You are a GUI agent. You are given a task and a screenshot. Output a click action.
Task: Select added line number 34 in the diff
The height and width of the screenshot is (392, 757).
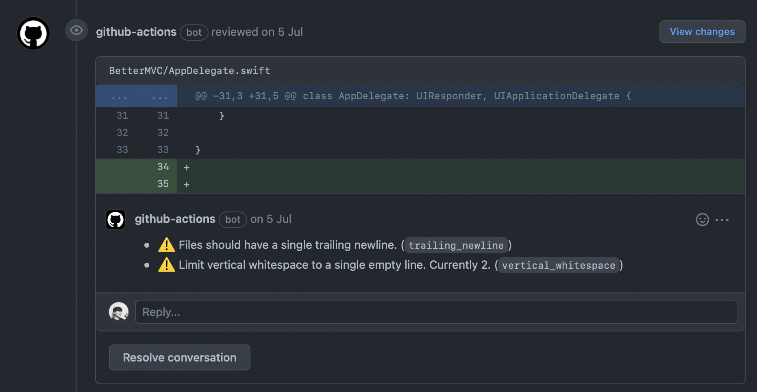coord(163,167)
